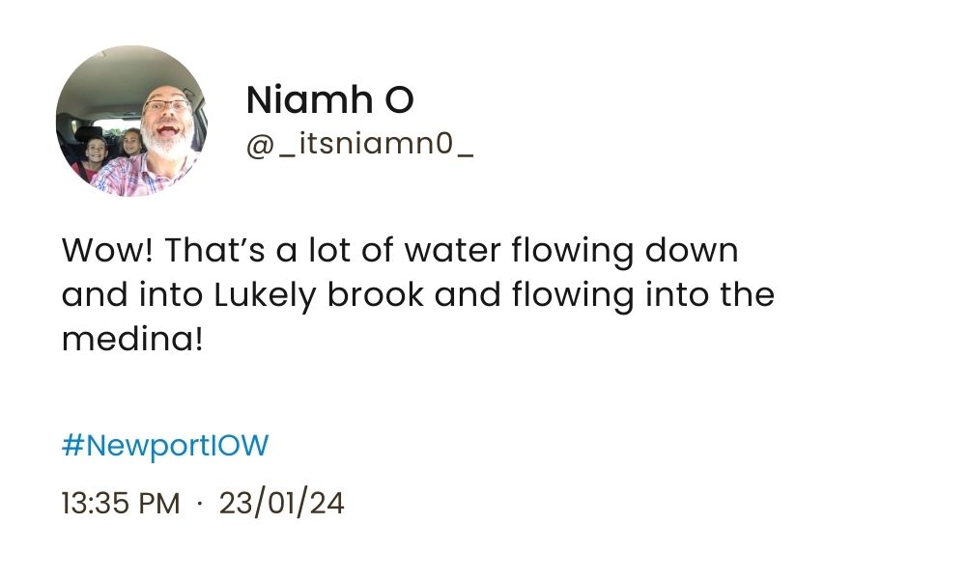Click "flowing down" at the first line's end

pos(624,251)
